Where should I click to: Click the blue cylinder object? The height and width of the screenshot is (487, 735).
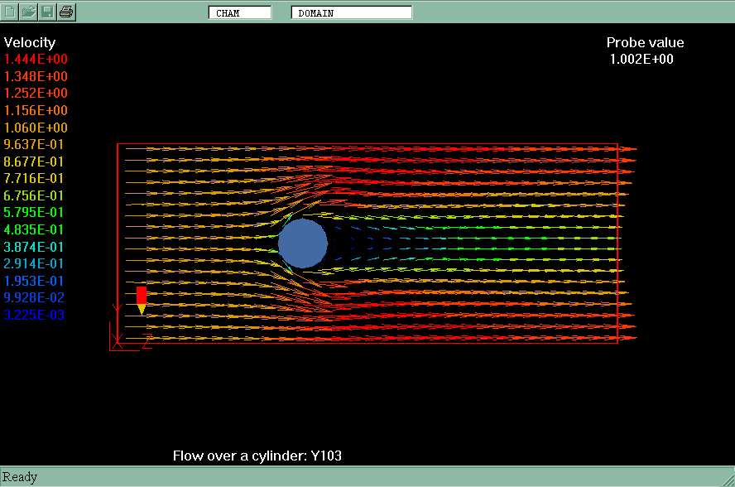tap(303, 243)
